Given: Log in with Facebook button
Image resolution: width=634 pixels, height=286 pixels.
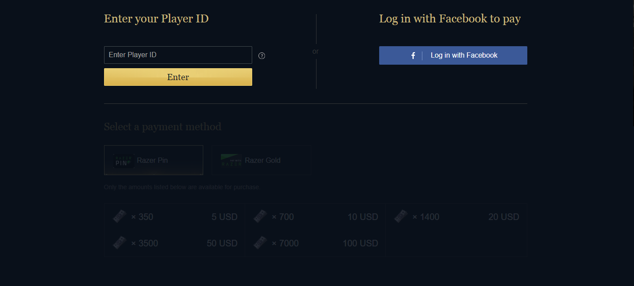Looking at the screenshot, I should (x=453, y=55).
